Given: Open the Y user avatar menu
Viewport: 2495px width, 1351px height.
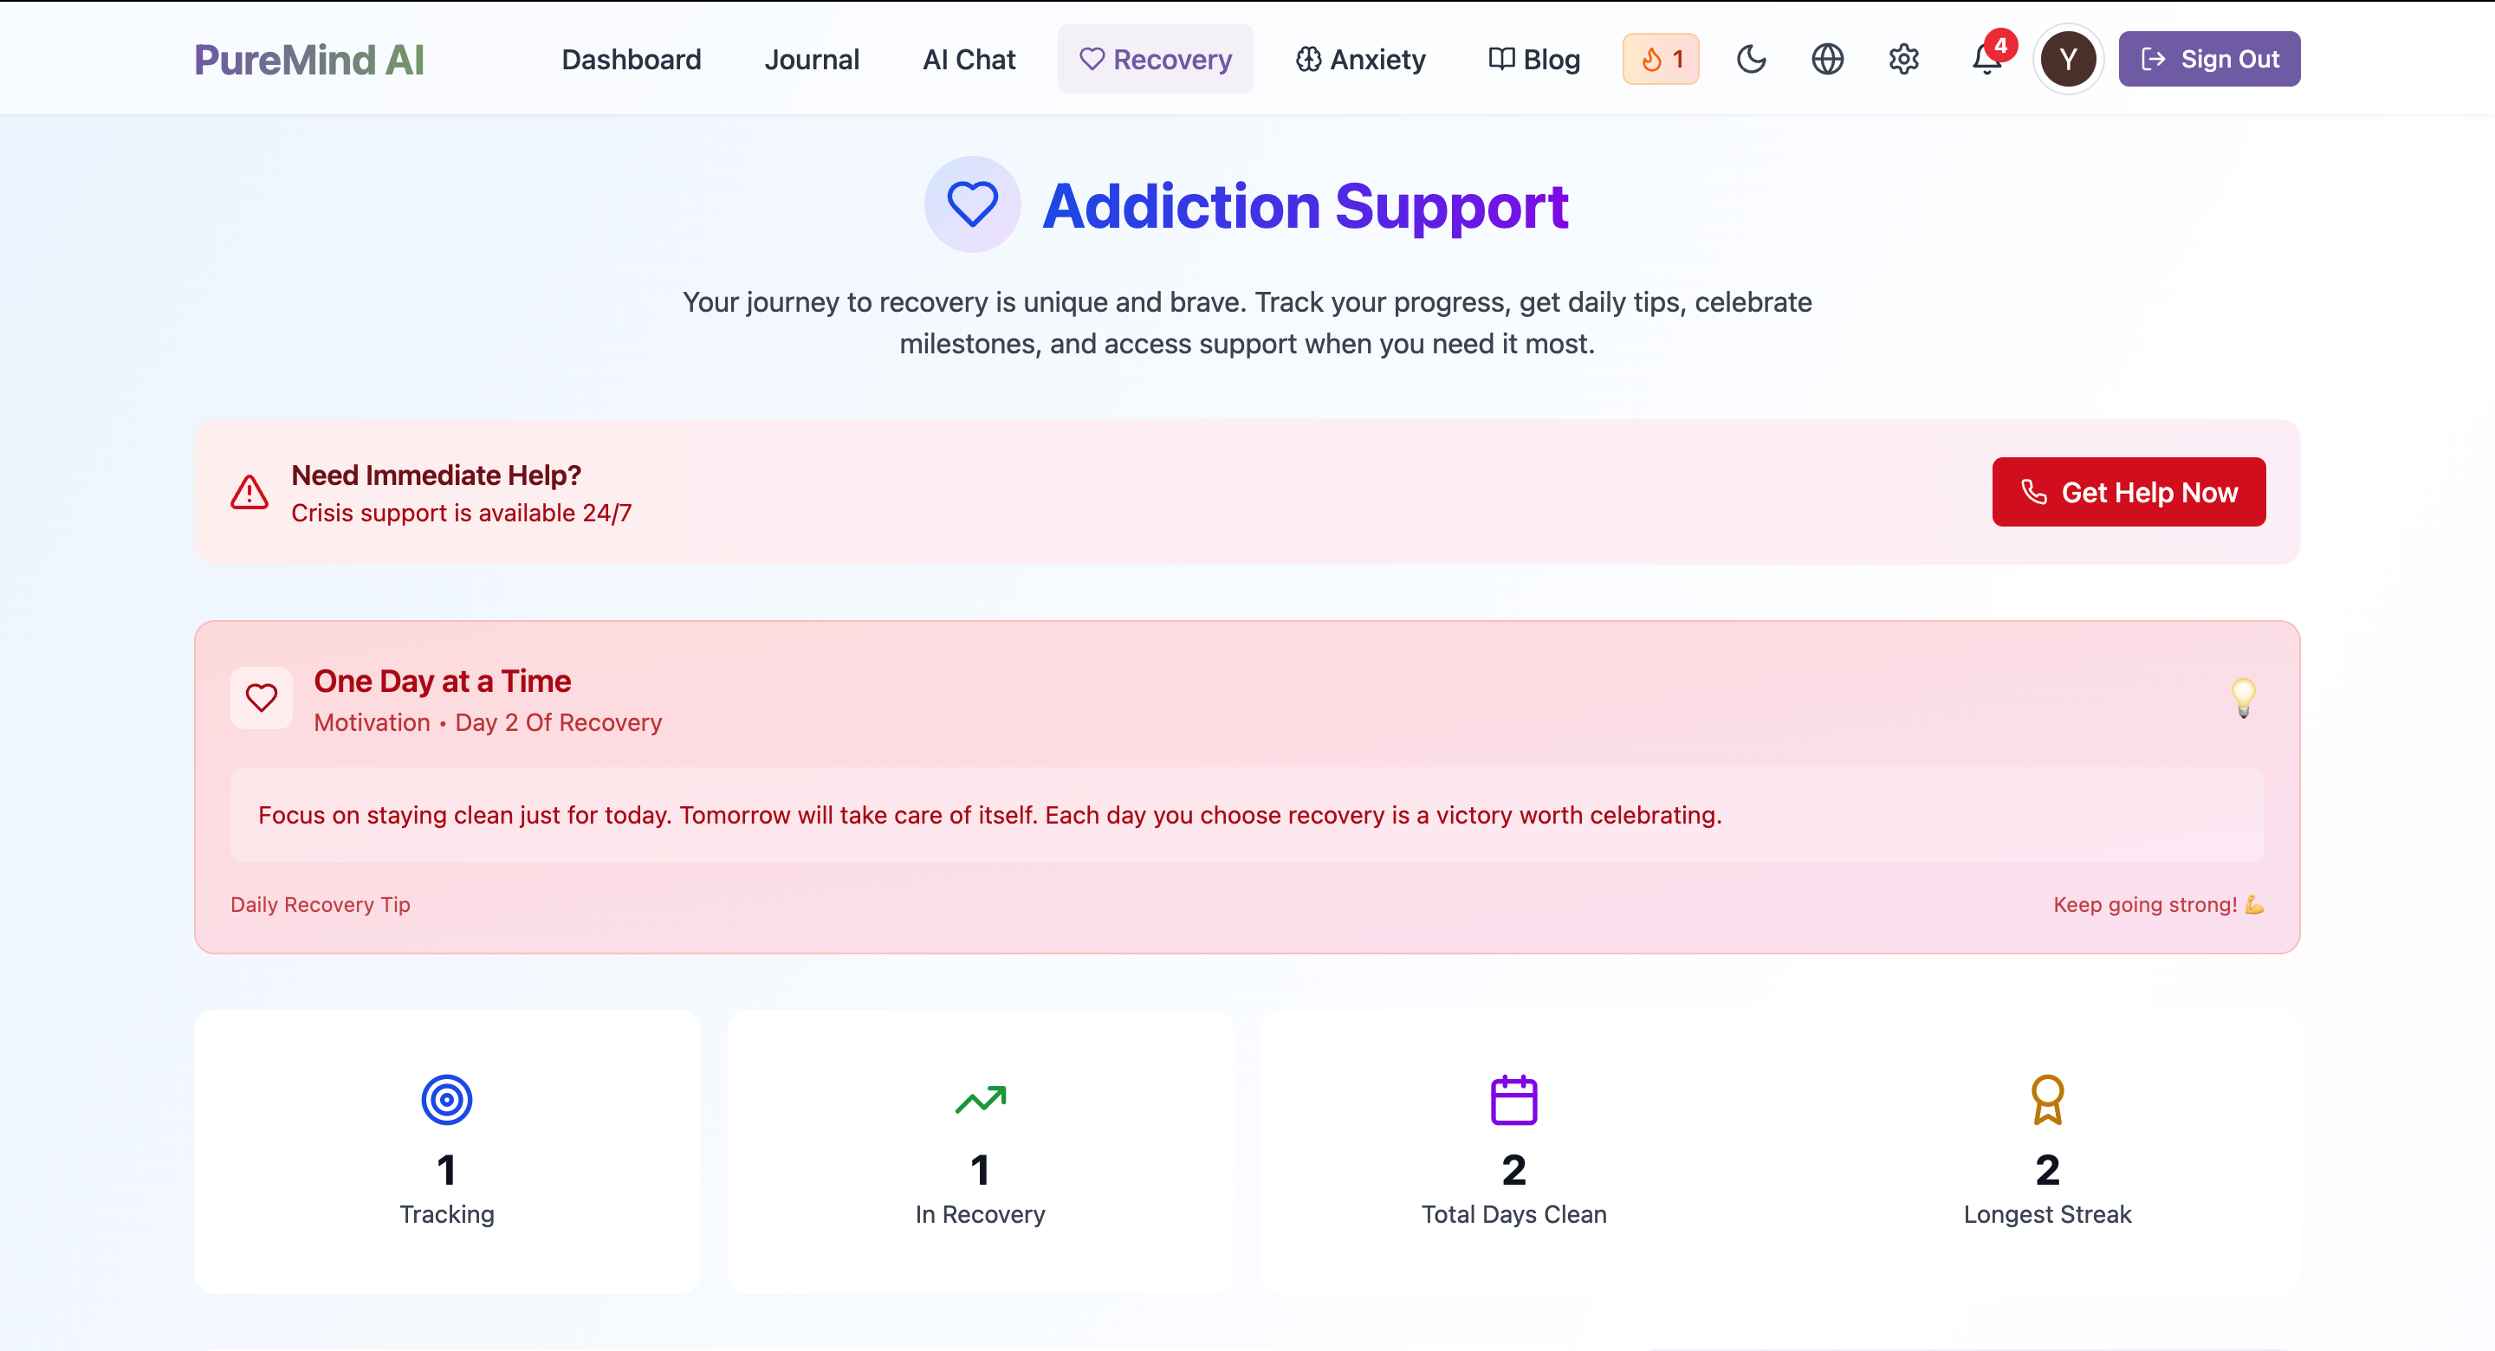Looking at the screenshot, I should tap(2068, 59).
